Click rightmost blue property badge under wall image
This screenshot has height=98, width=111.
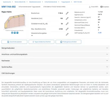(17, 33)
